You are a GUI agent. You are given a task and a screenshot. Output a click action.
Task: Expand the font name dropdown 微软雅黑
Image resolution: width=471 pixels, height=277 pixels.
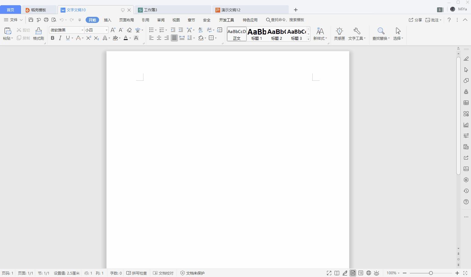[x=82, y=30]
